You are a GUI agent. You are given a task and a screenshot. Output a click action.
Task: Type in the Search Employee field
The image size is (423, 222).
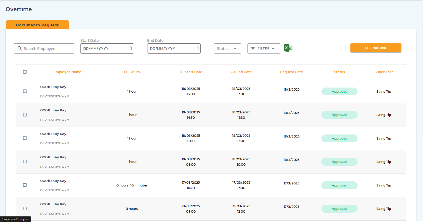(x=47, y=48)
